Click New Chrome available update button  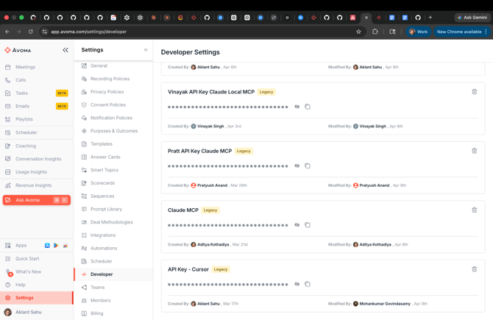tap(462, 32)
